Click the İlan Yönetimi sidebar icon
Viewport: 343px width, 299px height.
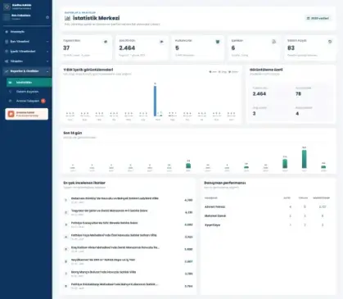[x=7, y=42]
